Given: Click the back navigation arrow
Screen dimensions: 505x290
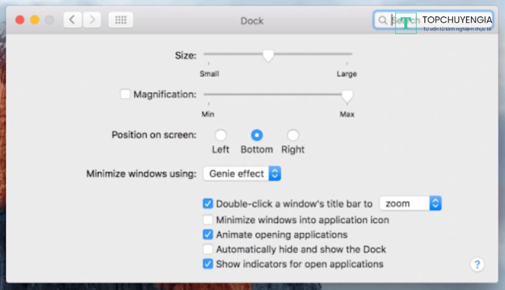Looking at the screenshot, I should [73, 20].
